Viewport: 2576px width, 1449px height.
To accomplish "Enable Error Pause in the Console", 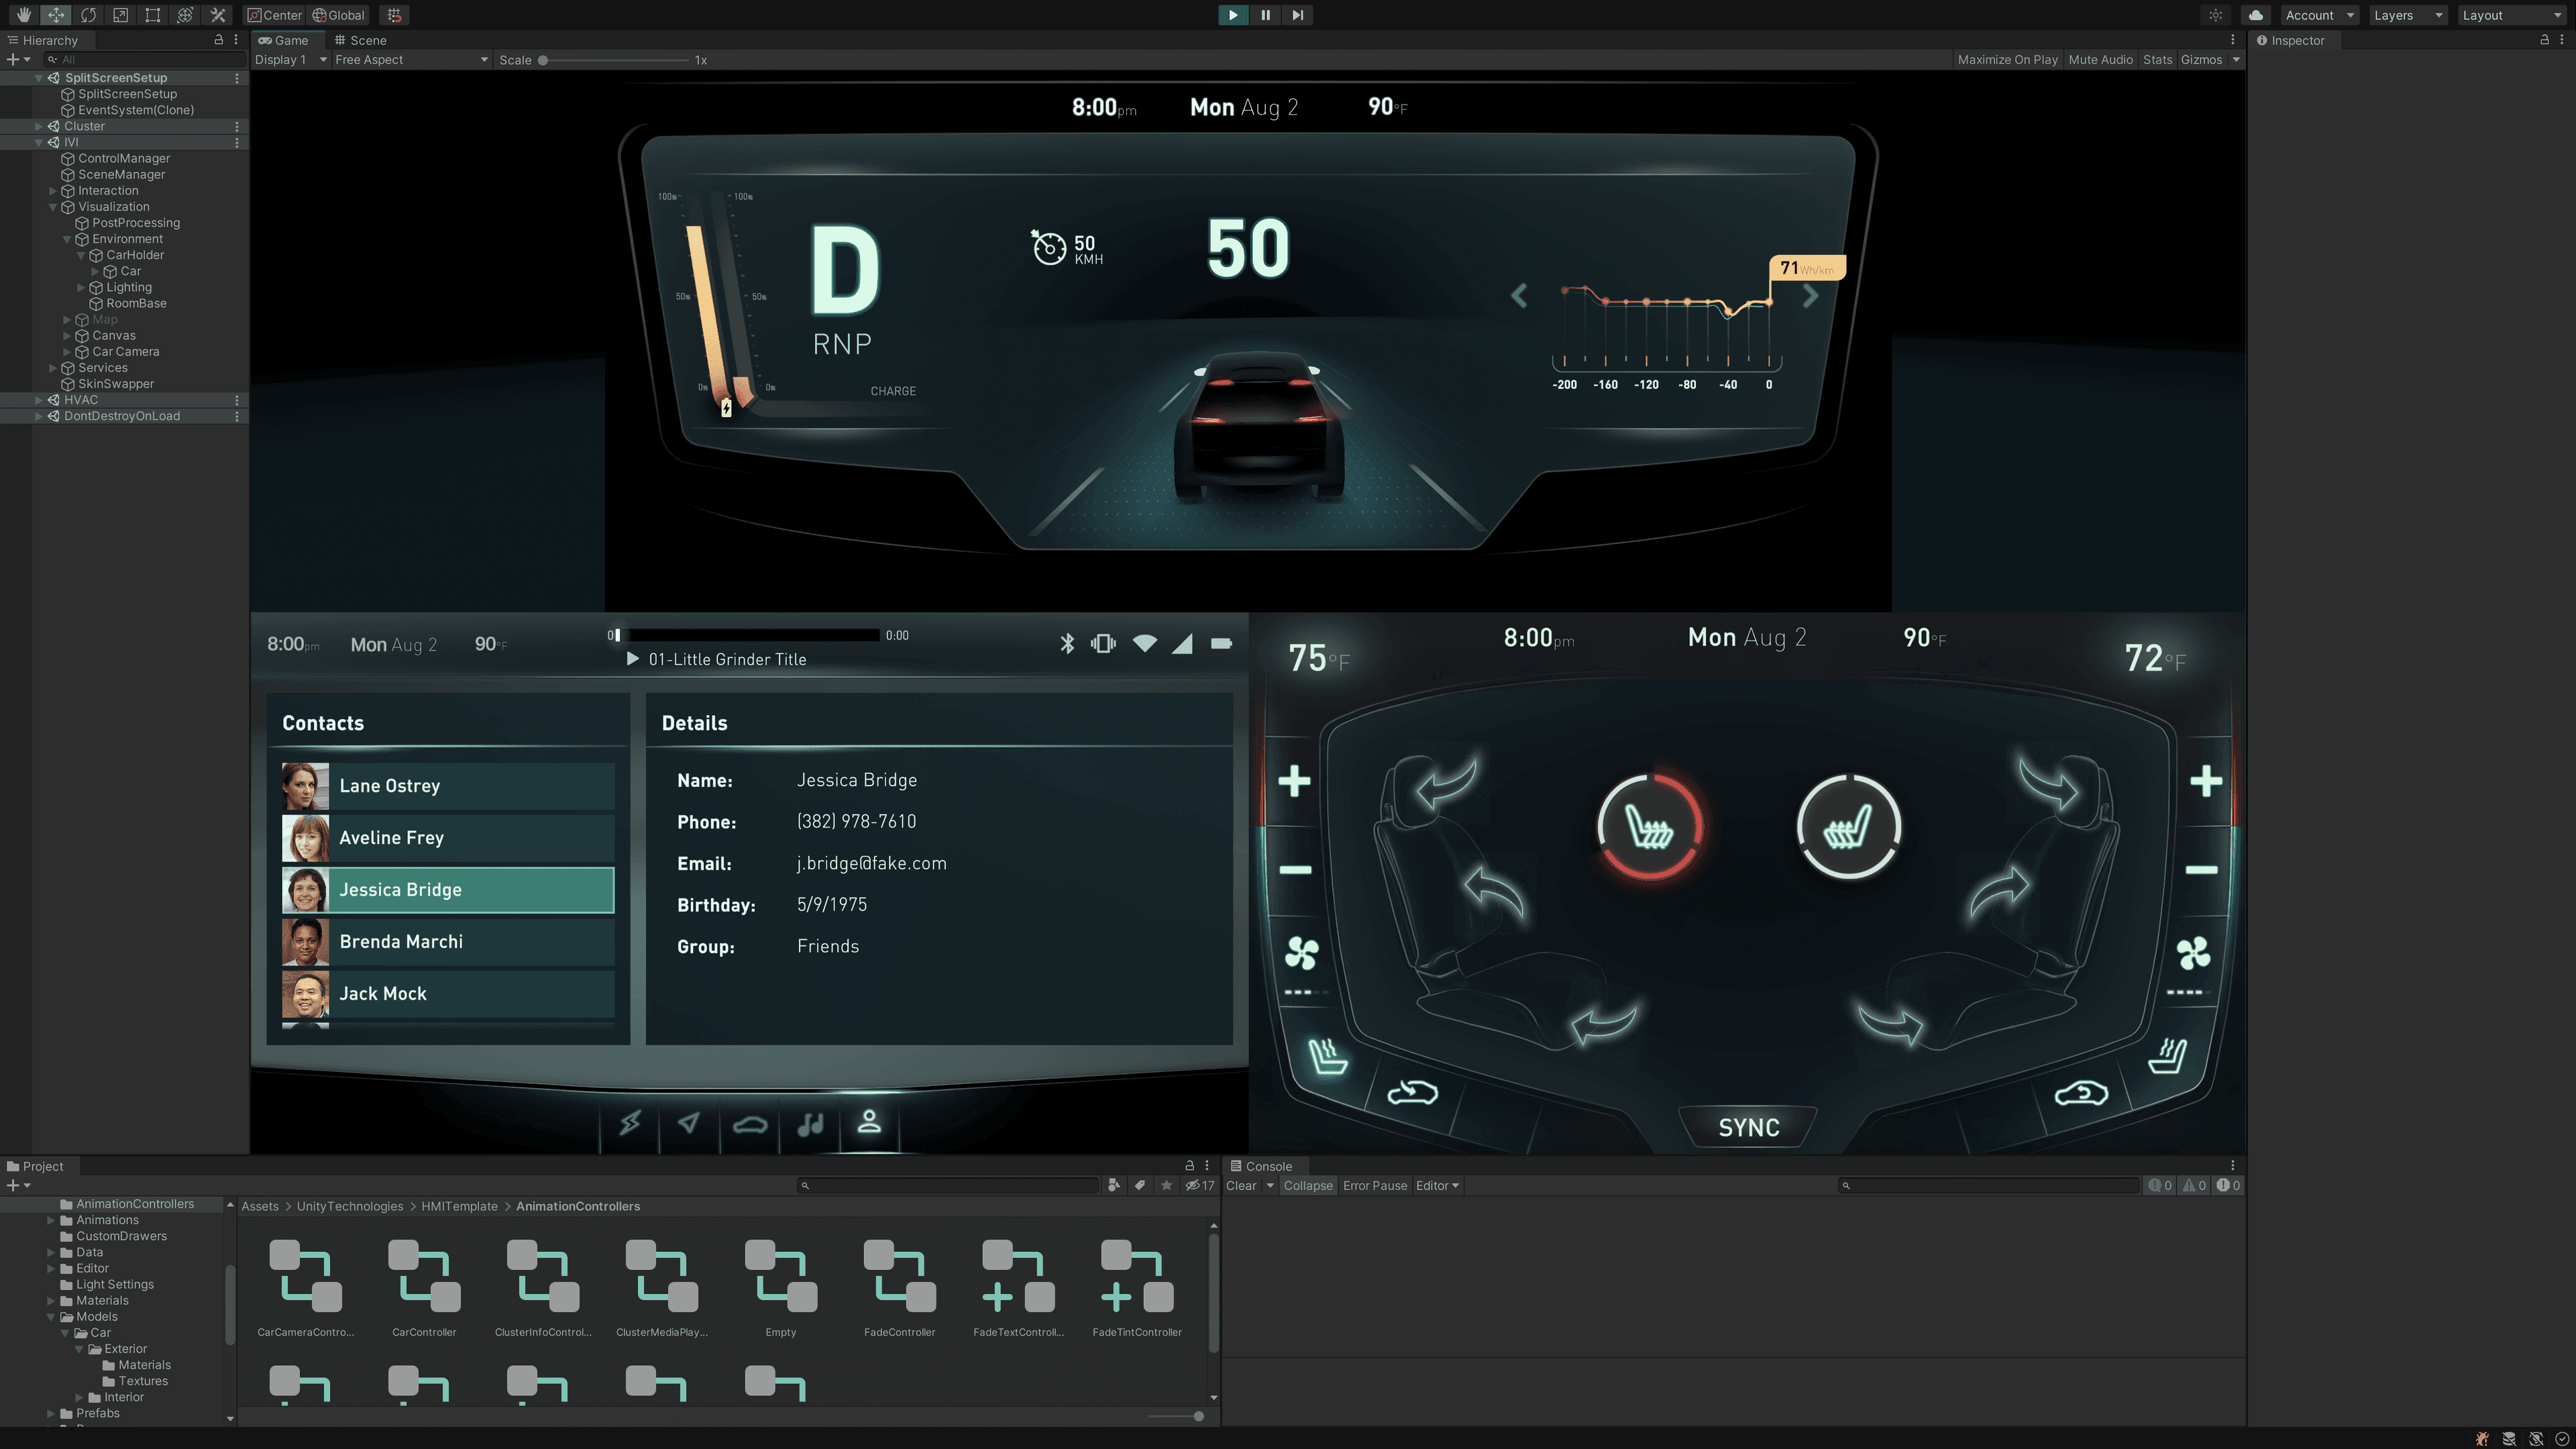I will tap(1375, 1185).
